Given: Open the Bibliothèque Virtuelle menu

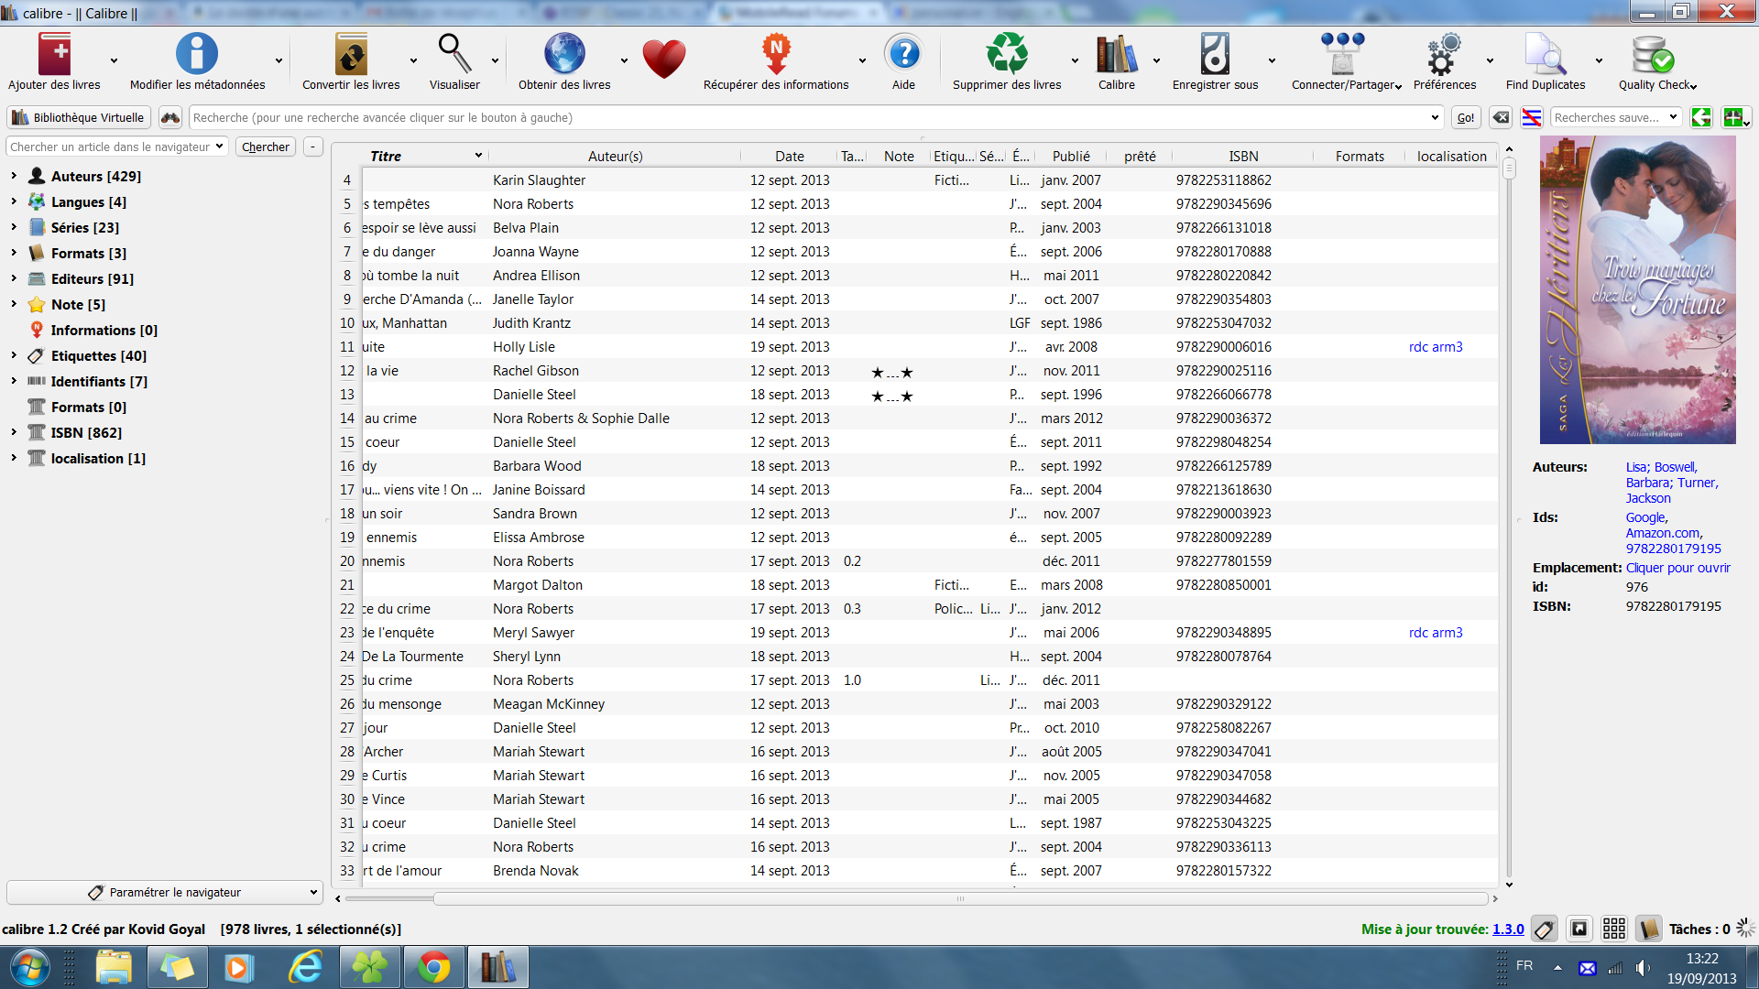Looking at the screenshot, I should pos(79,117).
